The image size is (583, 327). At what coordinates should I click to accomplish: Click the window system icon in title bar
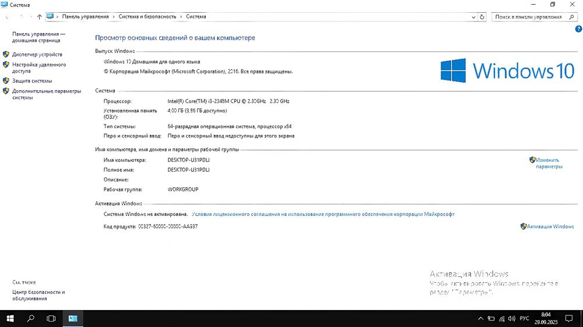click(x=5, y=5)
